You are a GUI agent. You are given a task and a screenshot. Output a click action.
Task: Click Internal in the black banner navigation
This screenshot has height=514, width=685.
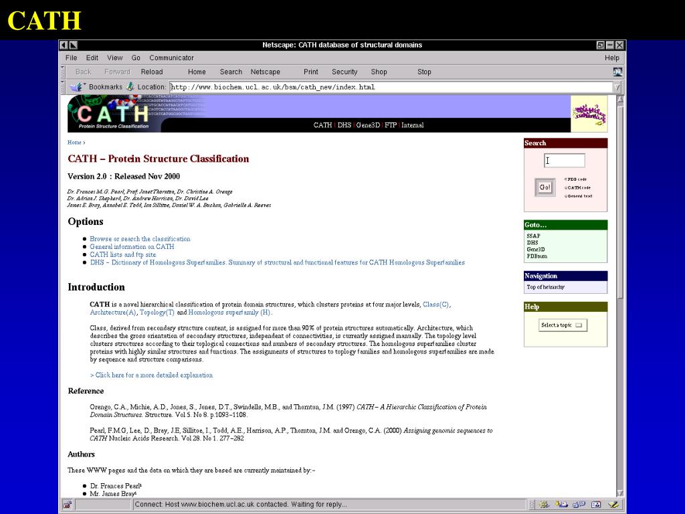412,125
